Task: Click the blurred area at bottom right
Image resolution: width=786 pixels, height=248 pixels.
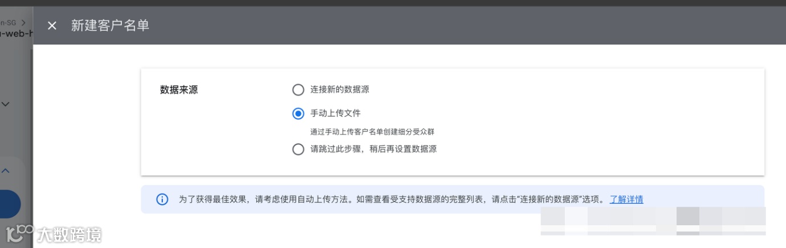Action: point(653,221)
